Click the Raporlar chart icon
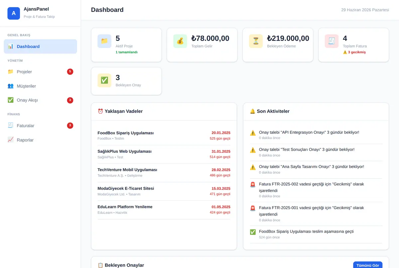Image resolution: width=399 pixels, height=268 pixels. click(x=11, y=140)
